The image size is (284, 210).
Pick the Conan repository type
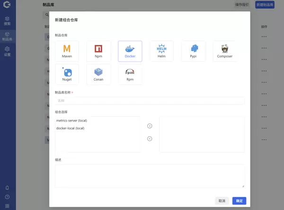[x=98, y=74]
